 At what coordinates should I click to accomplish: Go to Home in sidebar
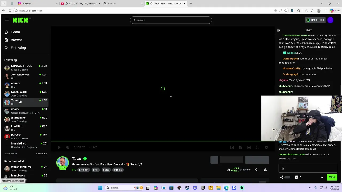pos(15,32)
